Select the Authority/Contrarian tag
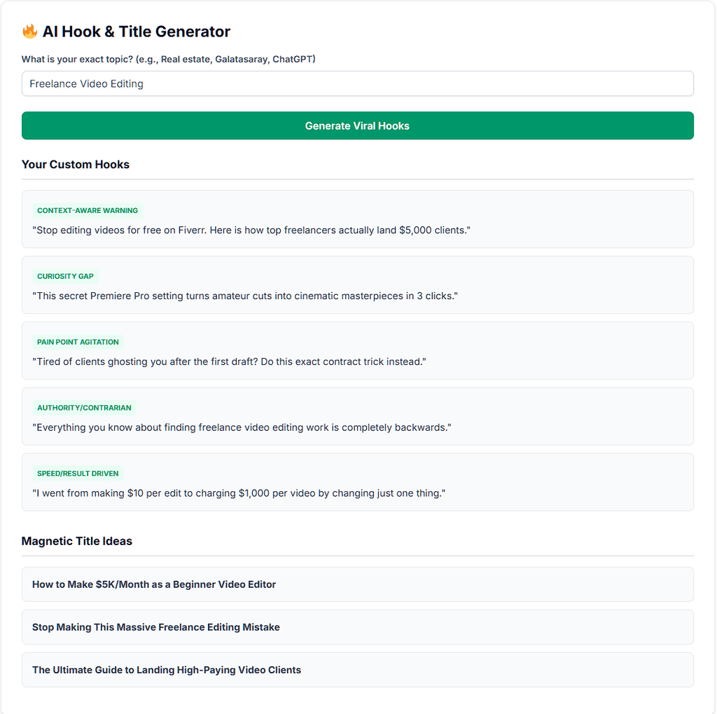The height and width of the screenshot is (714, 717). tap(84, 408)
